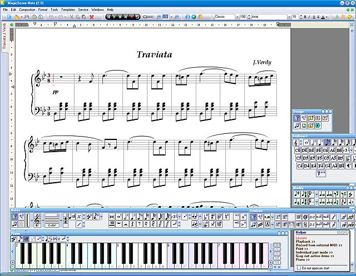Click the Traviata title text in score
This screenshot has height=276, width=356.
(x=155, y=54)
